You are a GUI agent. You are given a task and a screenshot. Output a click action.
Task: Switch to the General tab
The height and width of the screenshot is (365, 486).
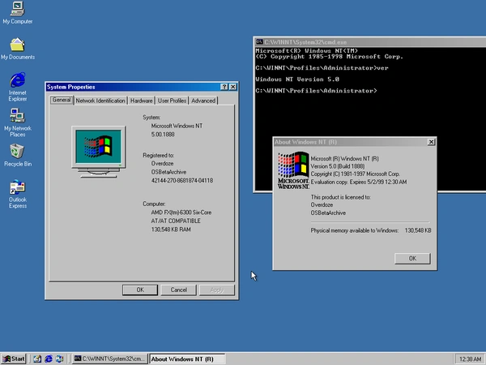click(62, 100)
